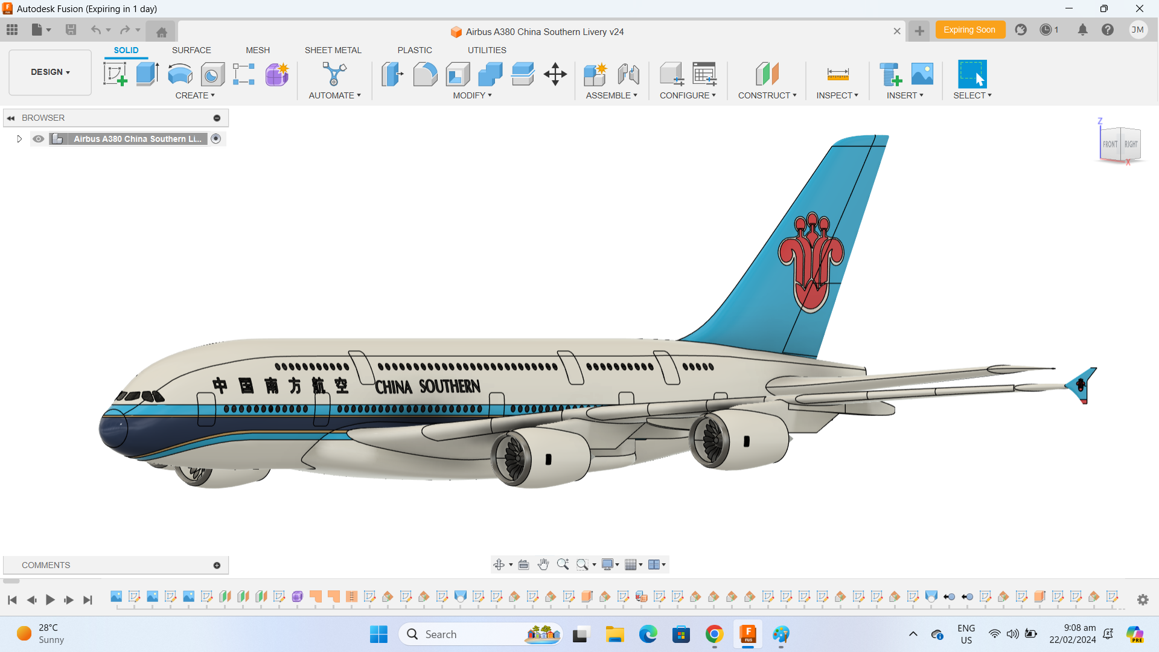Toggle visibility of Airbus A380 component
The width and height of the screenshot is (1159, 652).
38,139
